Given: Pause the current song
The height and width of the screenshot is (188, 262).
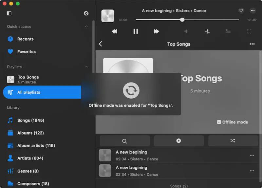Looking at the screenshot, I should [136, 31].
